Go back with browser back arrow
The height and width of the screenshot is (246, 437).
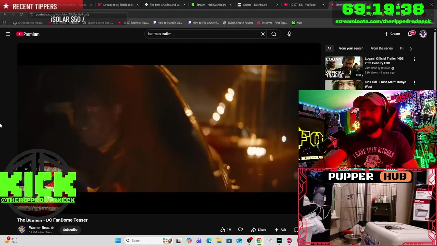pyautogui.click(x=5, y=14)
